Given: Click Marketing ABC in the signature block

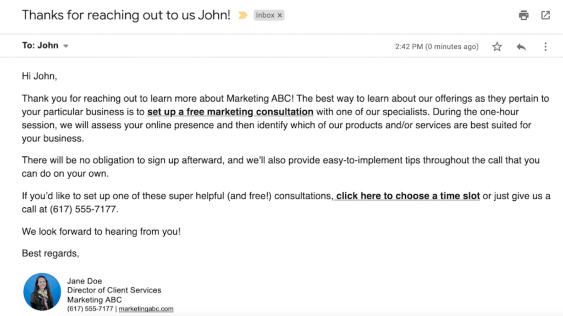Looking at the screenshot, I should [x=95, y=300].
